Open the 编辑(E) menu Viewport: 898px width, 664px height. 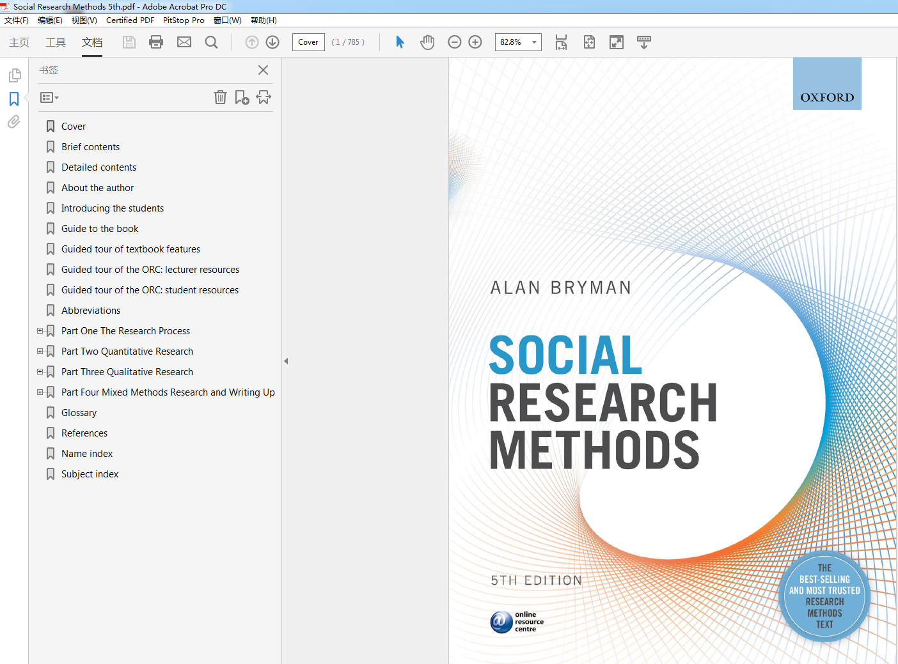(x=50, y=20)
